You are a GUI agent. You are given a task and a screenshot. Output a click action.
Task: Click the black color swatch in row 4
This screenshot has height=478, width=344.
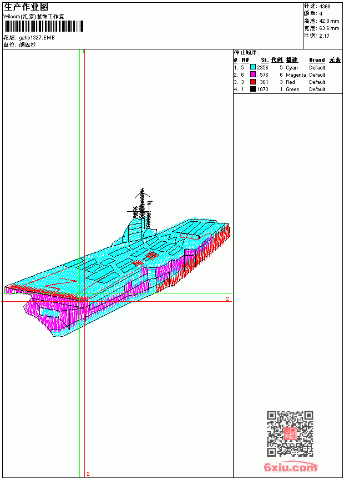252,89
